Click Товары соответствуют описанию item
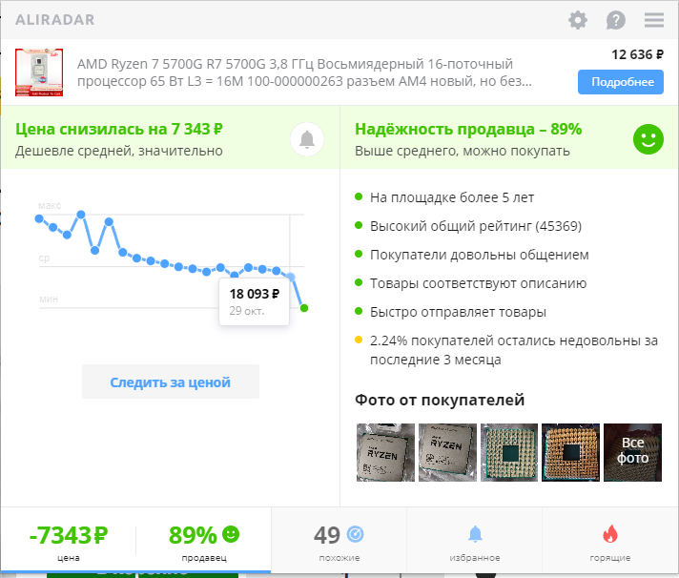The width and height of the screenshot is (679, 578). 478,283
